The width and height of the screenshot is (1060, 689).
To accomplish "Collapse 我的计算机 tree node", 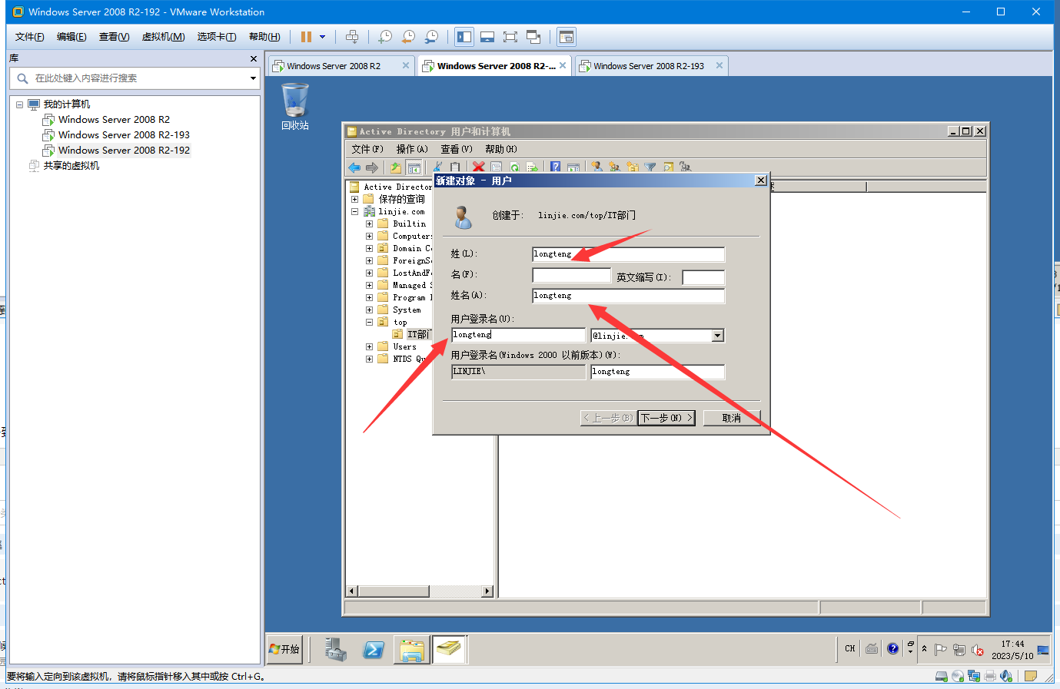I will click(x=19, y=104).
